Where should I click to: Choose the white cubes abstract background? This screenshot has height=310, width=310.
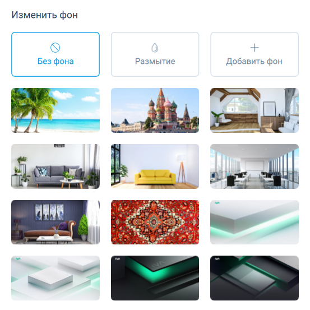point(55,278)
